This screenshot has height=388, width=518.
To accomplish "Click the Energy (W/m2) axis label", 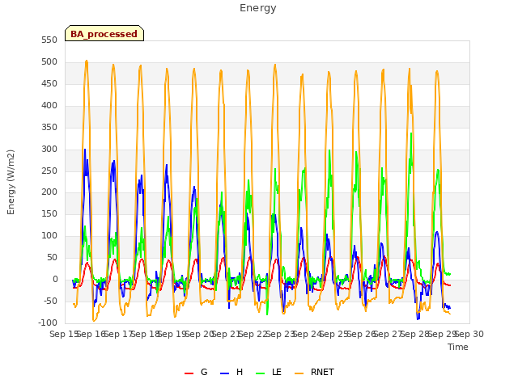I will (11, 182).
